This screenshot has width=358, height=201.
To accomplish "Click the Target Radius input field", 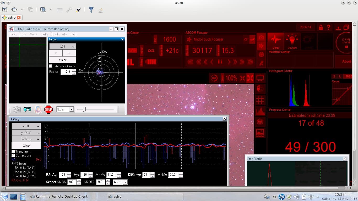I will click(x=66, y=72).
